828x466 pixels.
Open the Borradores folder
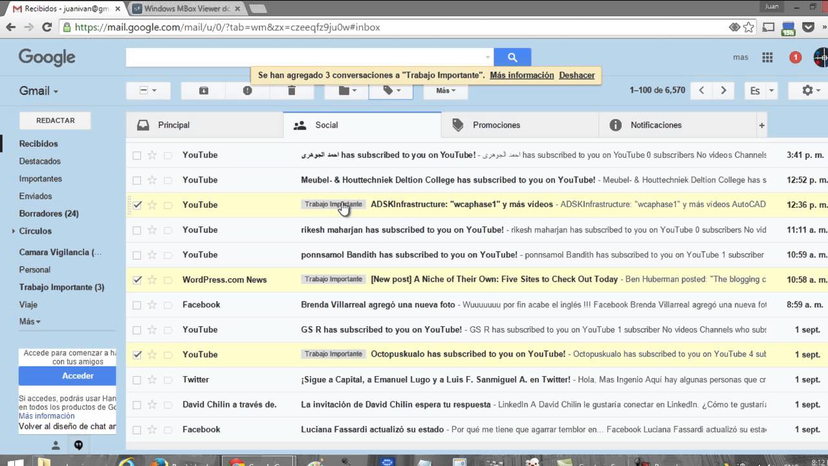[x=49, y=214]
